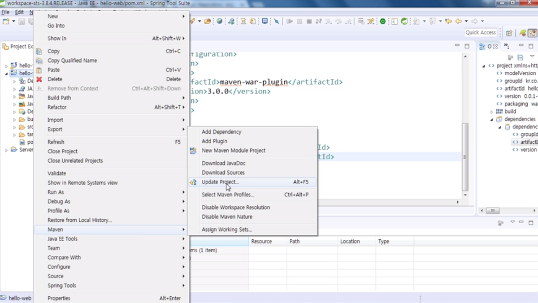Open the File menu
The width and height of the screenshot is (538, 303).
5,12
